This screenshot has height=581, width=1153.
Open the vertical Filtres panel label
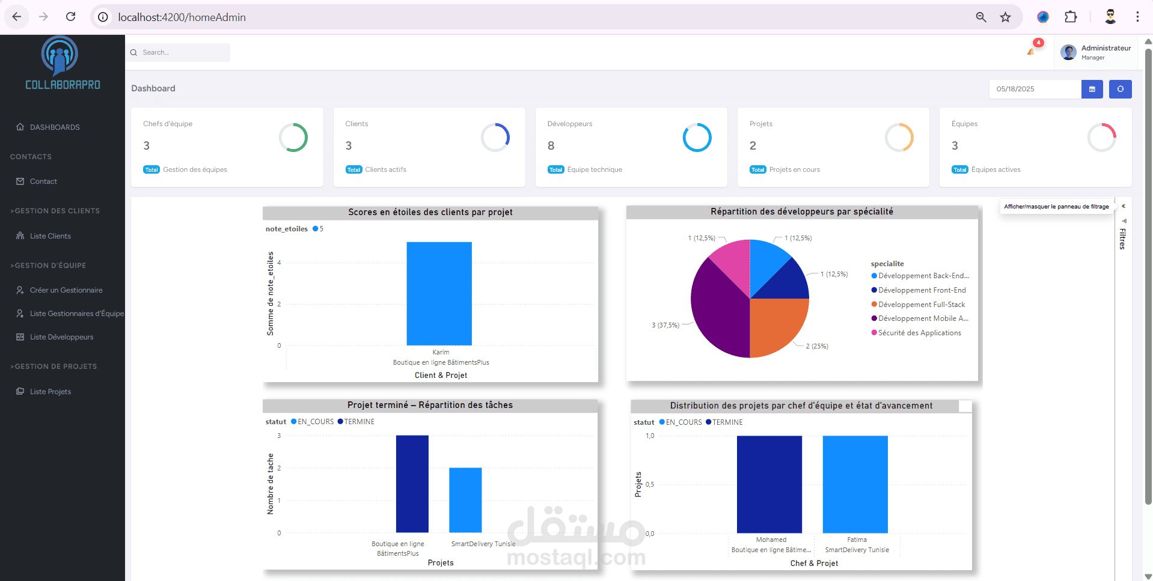(x=1122, y=239)
